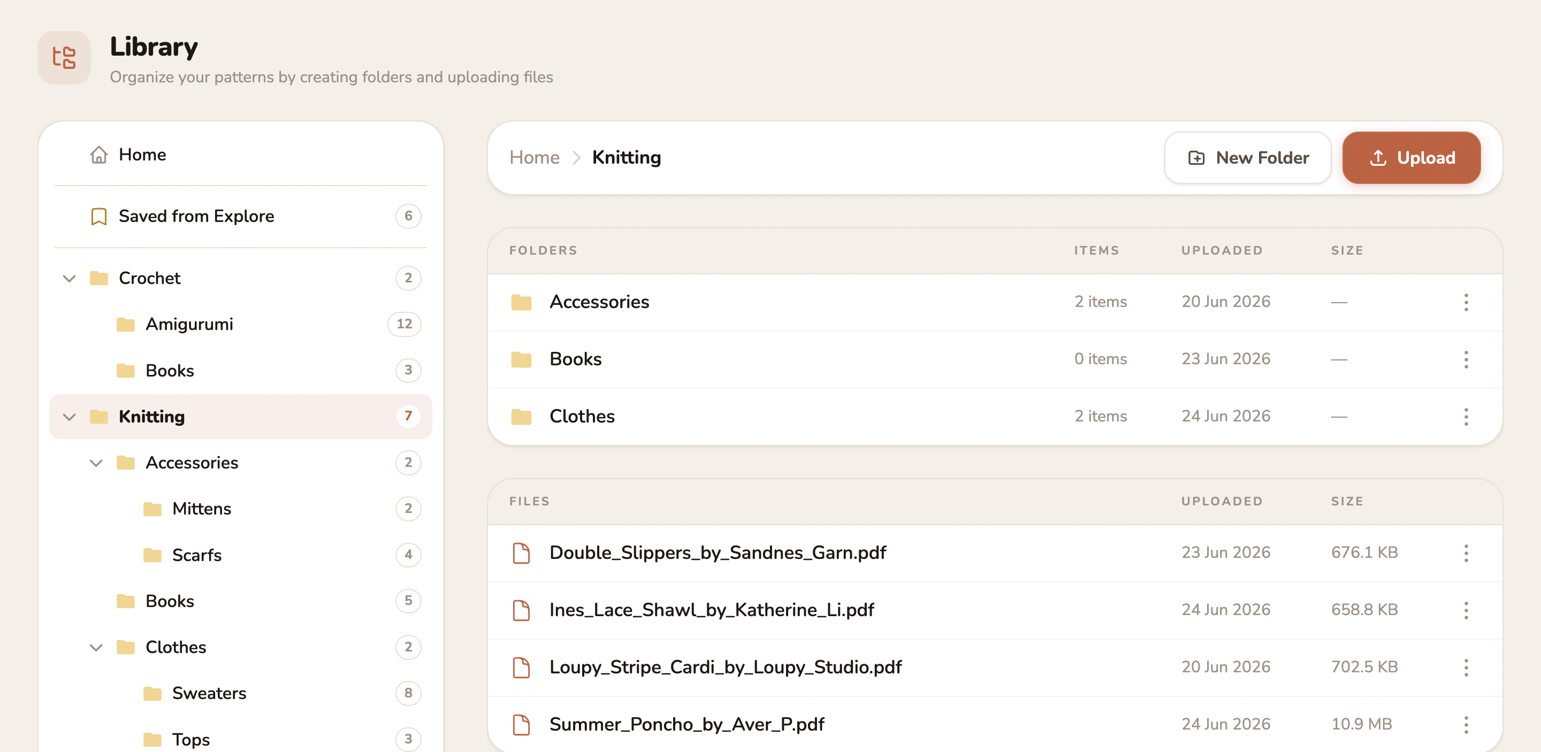Click the FILES section header label
The width and height of the screenshot is (1541, 752).
(x=529, y=502)
